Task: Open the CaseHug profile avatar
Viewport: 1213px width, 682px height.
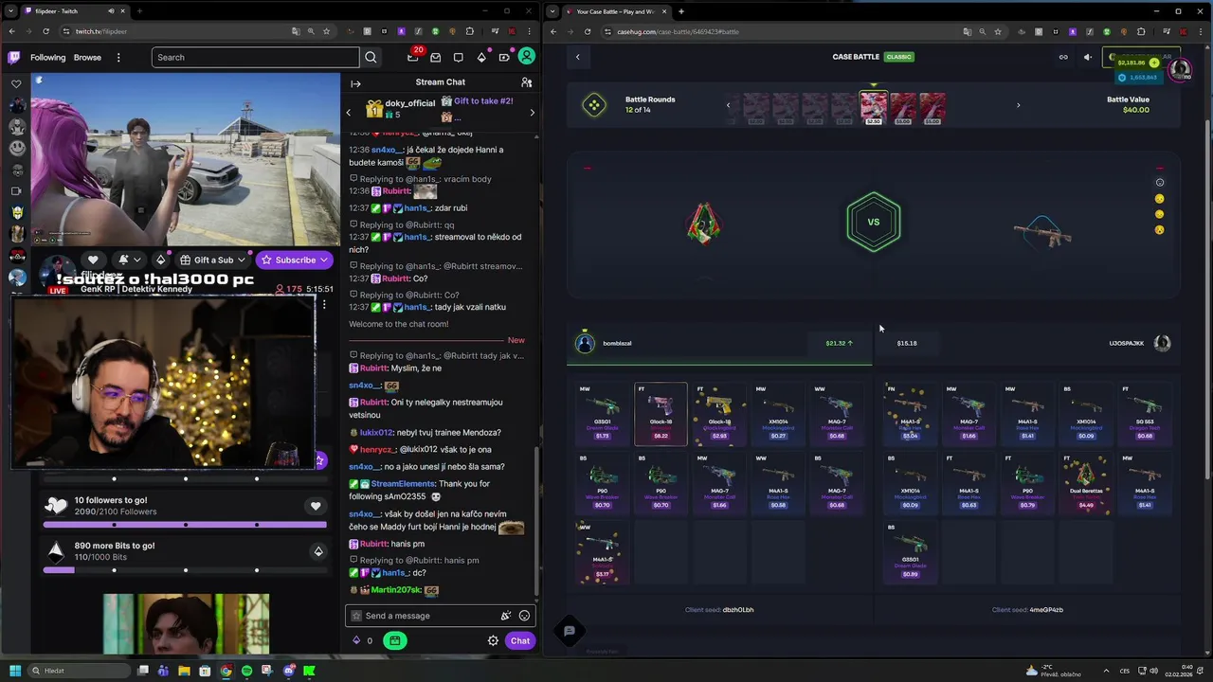Action: [1180, 69]
